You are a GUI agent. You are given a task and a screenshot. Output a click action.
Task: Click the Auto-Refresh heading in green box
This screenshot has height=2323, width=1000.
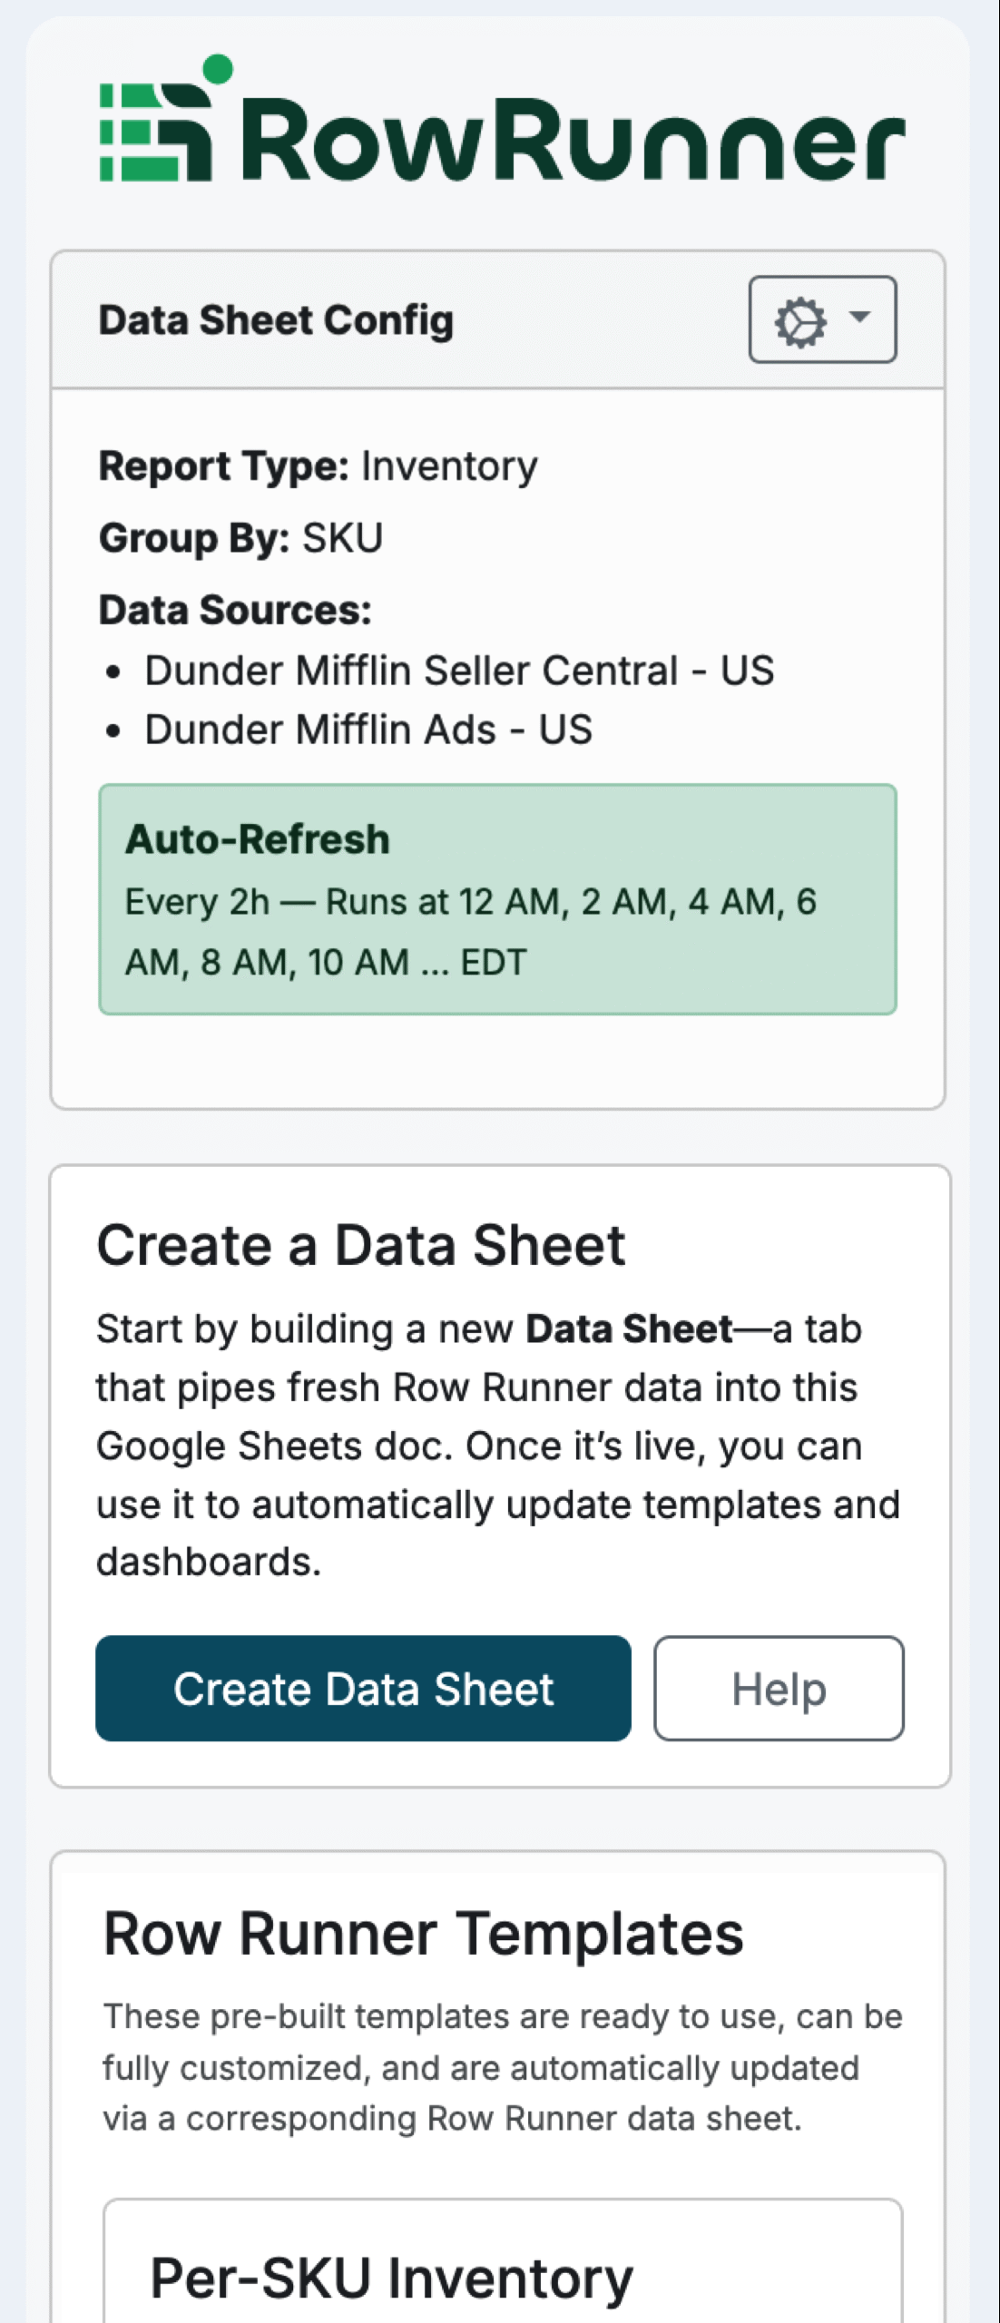click(x=258, y=839)
